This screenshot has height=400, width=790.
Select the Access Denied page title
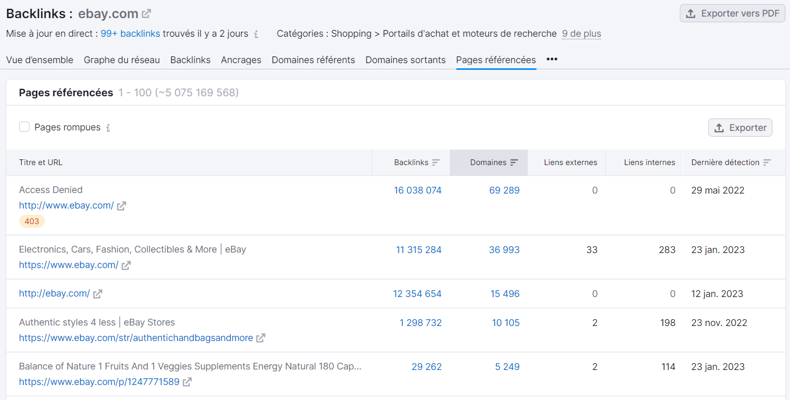(x=51, y=190)
